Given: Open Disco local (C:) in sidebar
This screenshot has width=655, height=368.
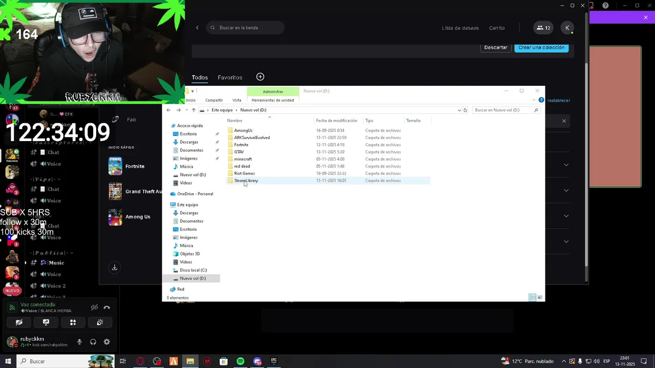Looking at the screenshot, I should 193,270.
